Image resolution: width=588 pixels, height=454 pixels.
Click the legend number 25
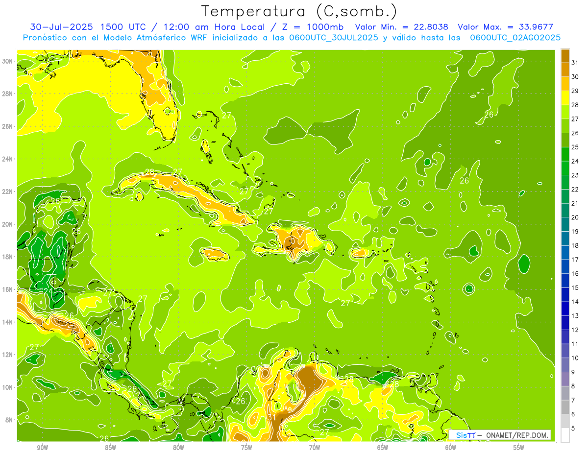click(575, 147)
